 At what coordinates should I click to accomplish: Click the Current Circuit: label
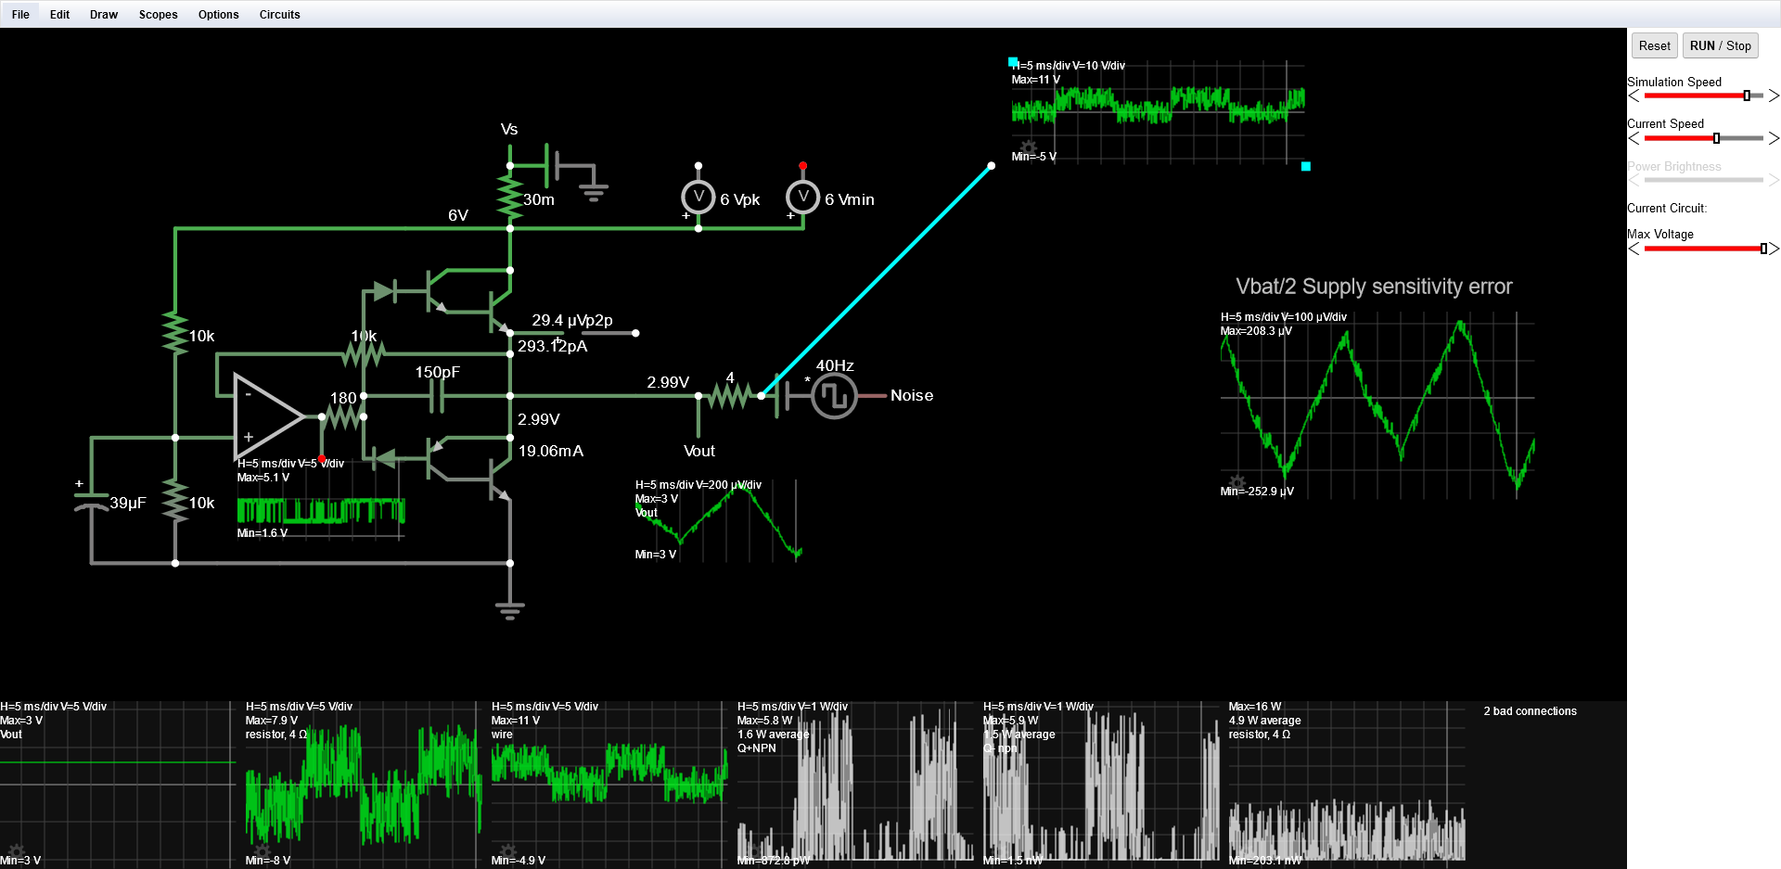(1666, 208)
